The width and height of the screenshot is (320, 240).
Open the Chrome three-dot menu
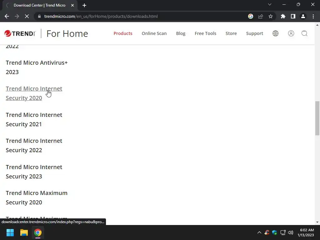tap(313, 16)
